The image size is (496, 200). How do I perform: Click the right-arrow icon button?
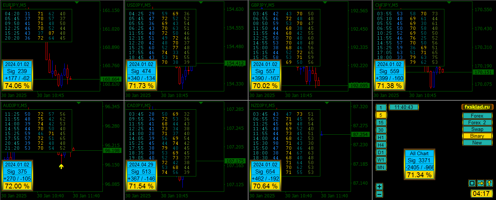click(481, 183)
